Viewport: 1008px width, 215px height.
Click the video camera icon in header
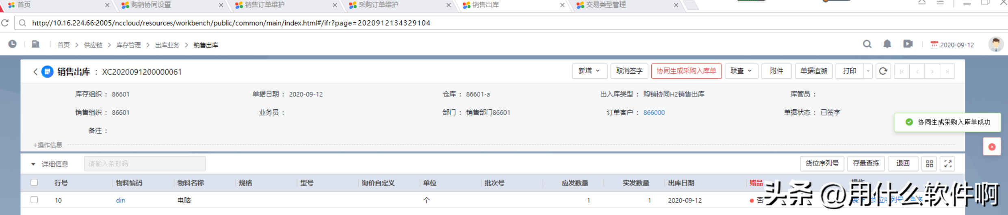[908, 44]
